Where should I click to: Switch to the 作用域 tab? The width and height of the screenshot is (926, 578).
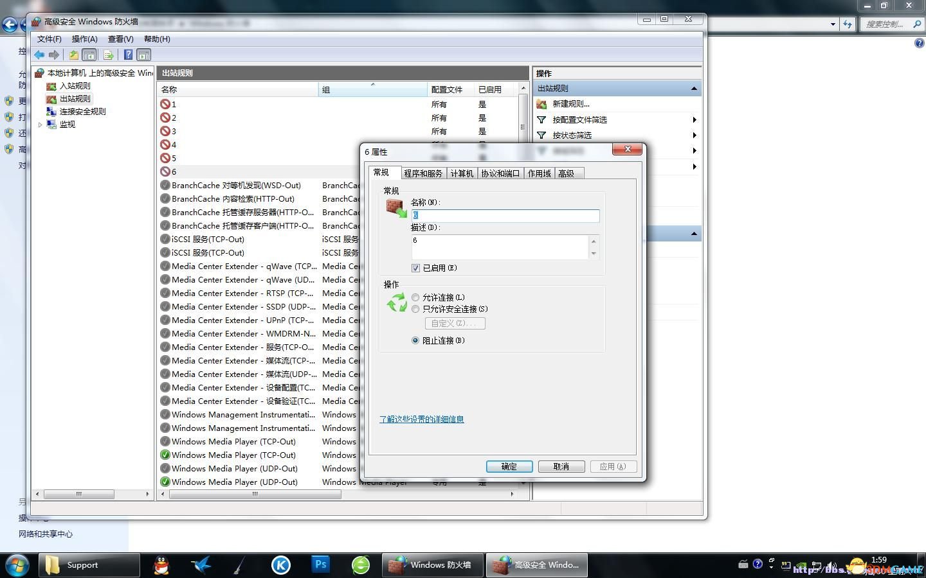click(x=539, y=173)
